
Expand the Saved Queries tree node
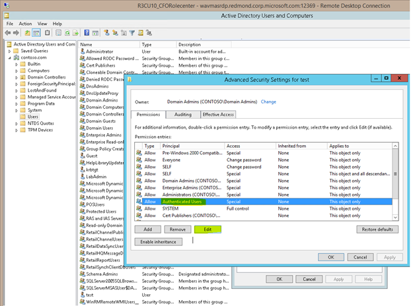[x=9, y=51]
